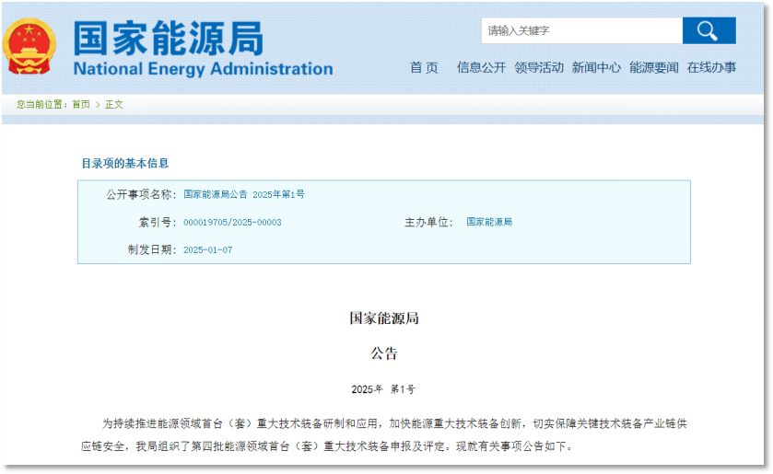Navigate to 能源要闻 section
Screen dimensions: 773x474
point(654,67)
